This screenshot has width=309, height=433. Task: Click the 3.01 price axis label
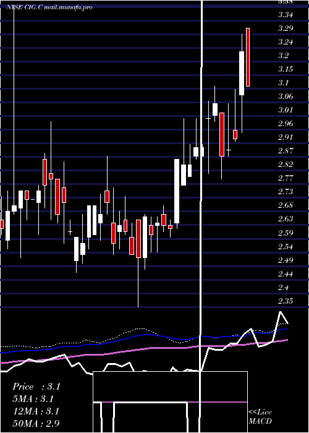click(286, 110)
